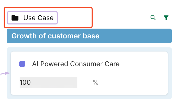
Task: Select the Use Case label text
Action: [38, 18]
